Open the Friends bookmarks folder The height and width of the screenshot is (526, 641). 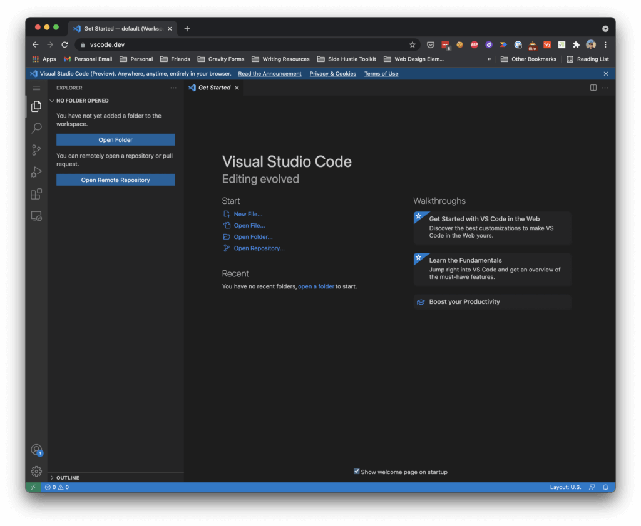click(175, 59)
